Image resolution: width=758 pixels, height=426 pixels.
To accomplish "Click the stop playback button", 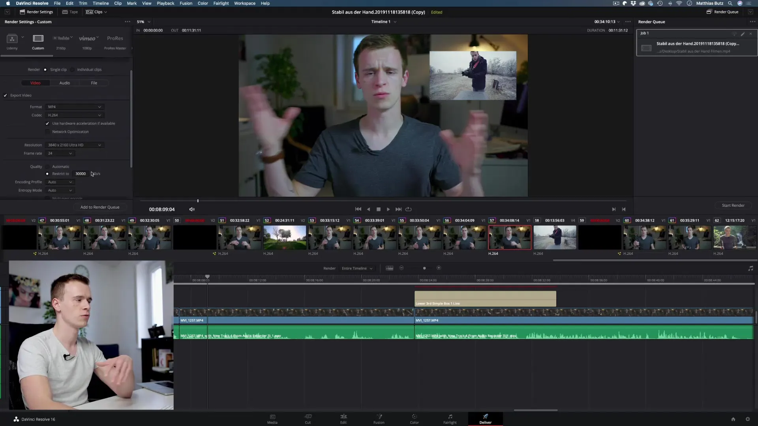I will tap(378, 209).
